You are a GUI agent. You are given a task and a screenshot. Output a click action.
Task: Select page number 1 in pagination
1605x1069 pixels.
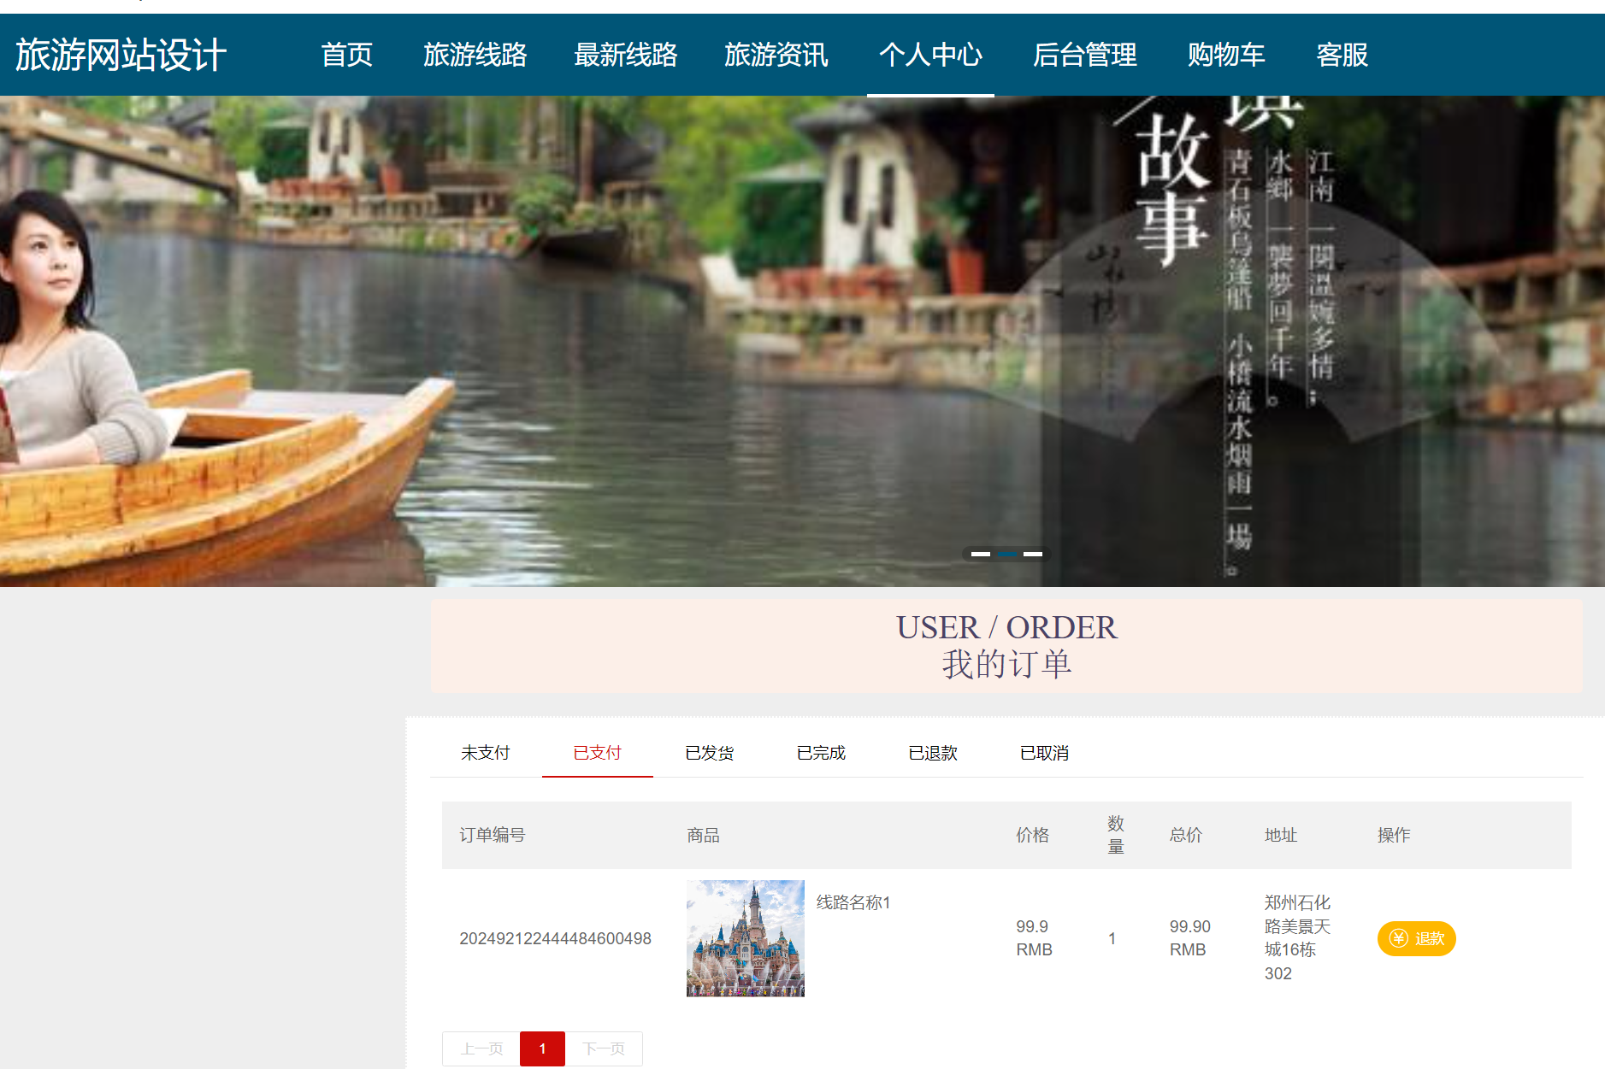[542, 1048]
